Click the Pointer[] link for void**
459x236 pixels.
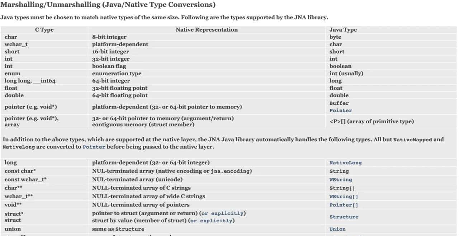pos(344,205)
